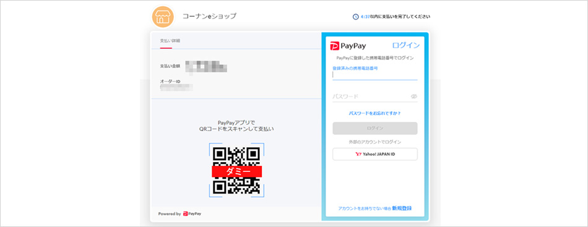The width and height of the screenshot is (588, 227).
Task: Click the gray ログイン button
Action: pyautogui.click(x=374, y=128)
